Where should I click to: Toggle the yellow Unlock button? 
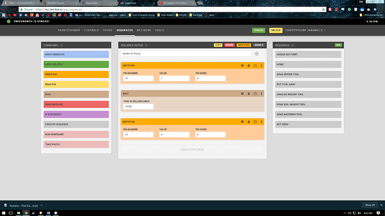coord(276,31)
